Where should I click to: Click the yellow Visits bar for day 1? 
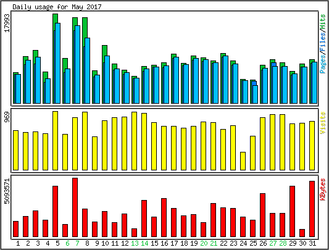click(15, 150)
